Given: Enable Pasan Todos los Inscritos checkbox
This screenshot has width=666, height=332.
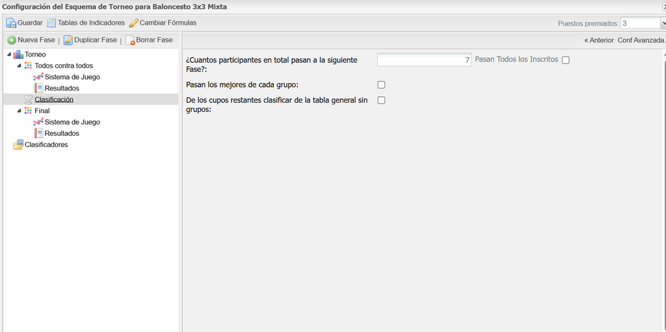Looking at the screenshot, I should click(565, 60).
